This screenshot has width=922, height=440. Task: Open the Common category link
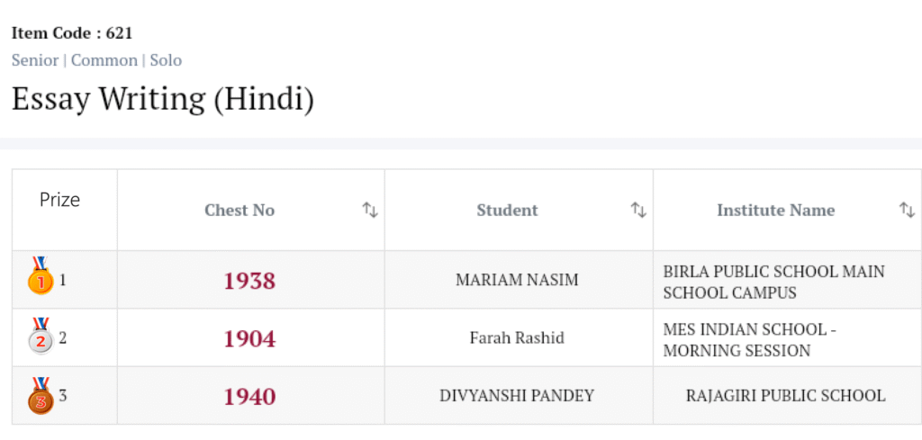[104, 60]
